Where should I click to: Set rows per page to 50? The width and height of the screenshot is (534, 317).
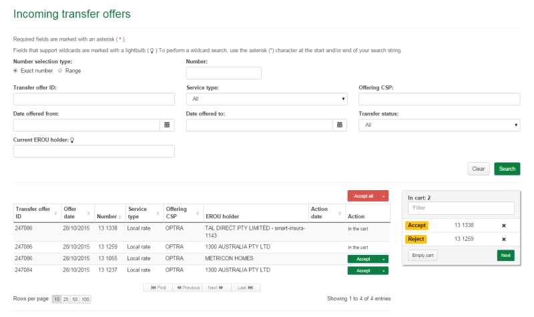click(x=75, y=299)
